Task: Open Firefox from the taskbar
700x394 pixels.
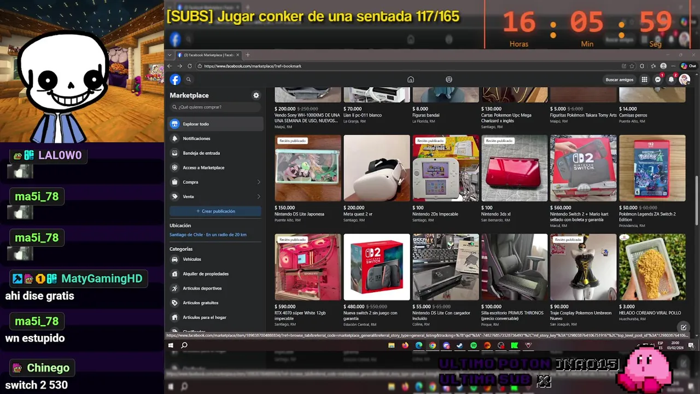Action: (x=405, y=345)
